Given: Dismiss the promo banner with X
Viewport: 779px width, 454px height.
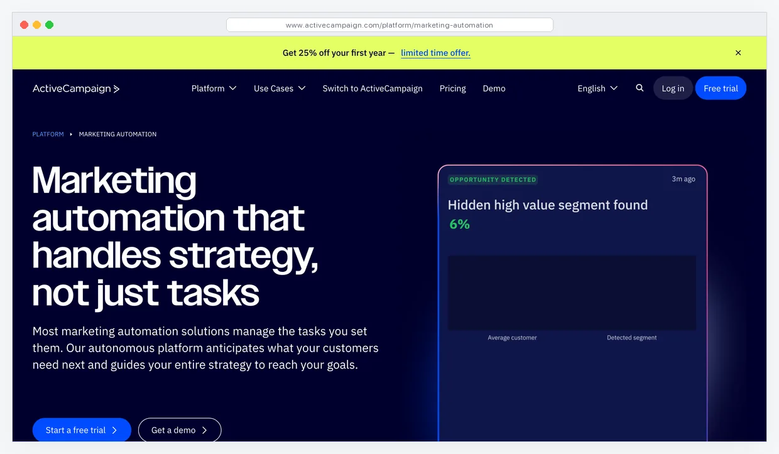Looking at the screenshot, I should coord(738,53).
